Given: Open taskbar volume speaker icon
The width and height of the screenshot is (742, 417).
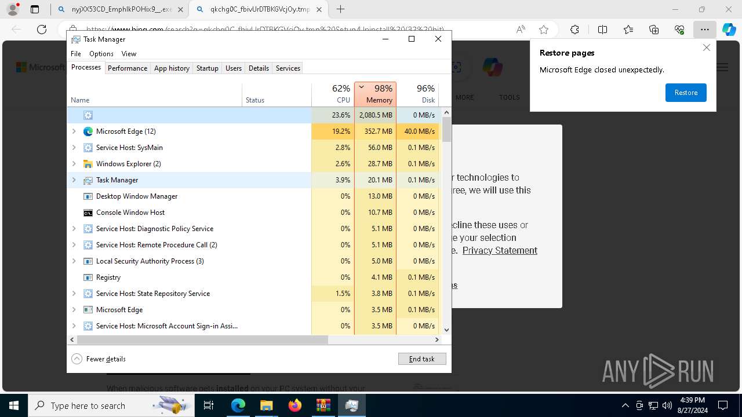Looking at the screenshot, I should [667, 405].
